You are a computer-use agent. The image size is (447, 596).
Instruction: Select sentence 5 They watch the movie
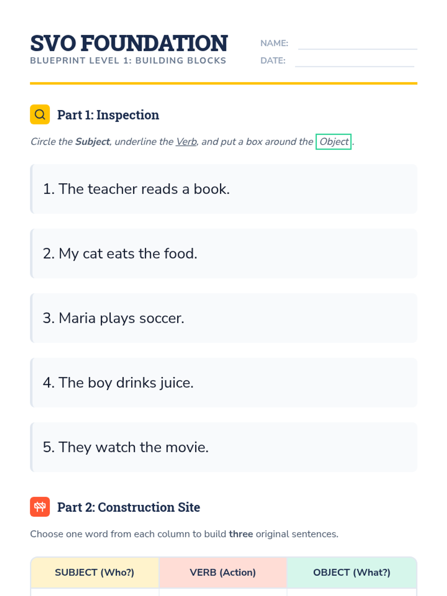click(126, 447)
